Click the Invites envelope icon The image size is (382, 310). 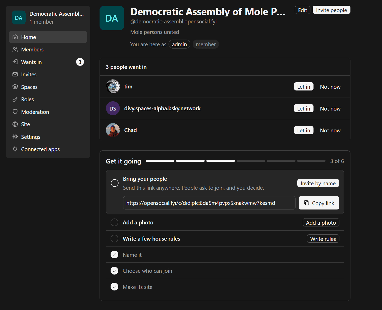[15, 74]
